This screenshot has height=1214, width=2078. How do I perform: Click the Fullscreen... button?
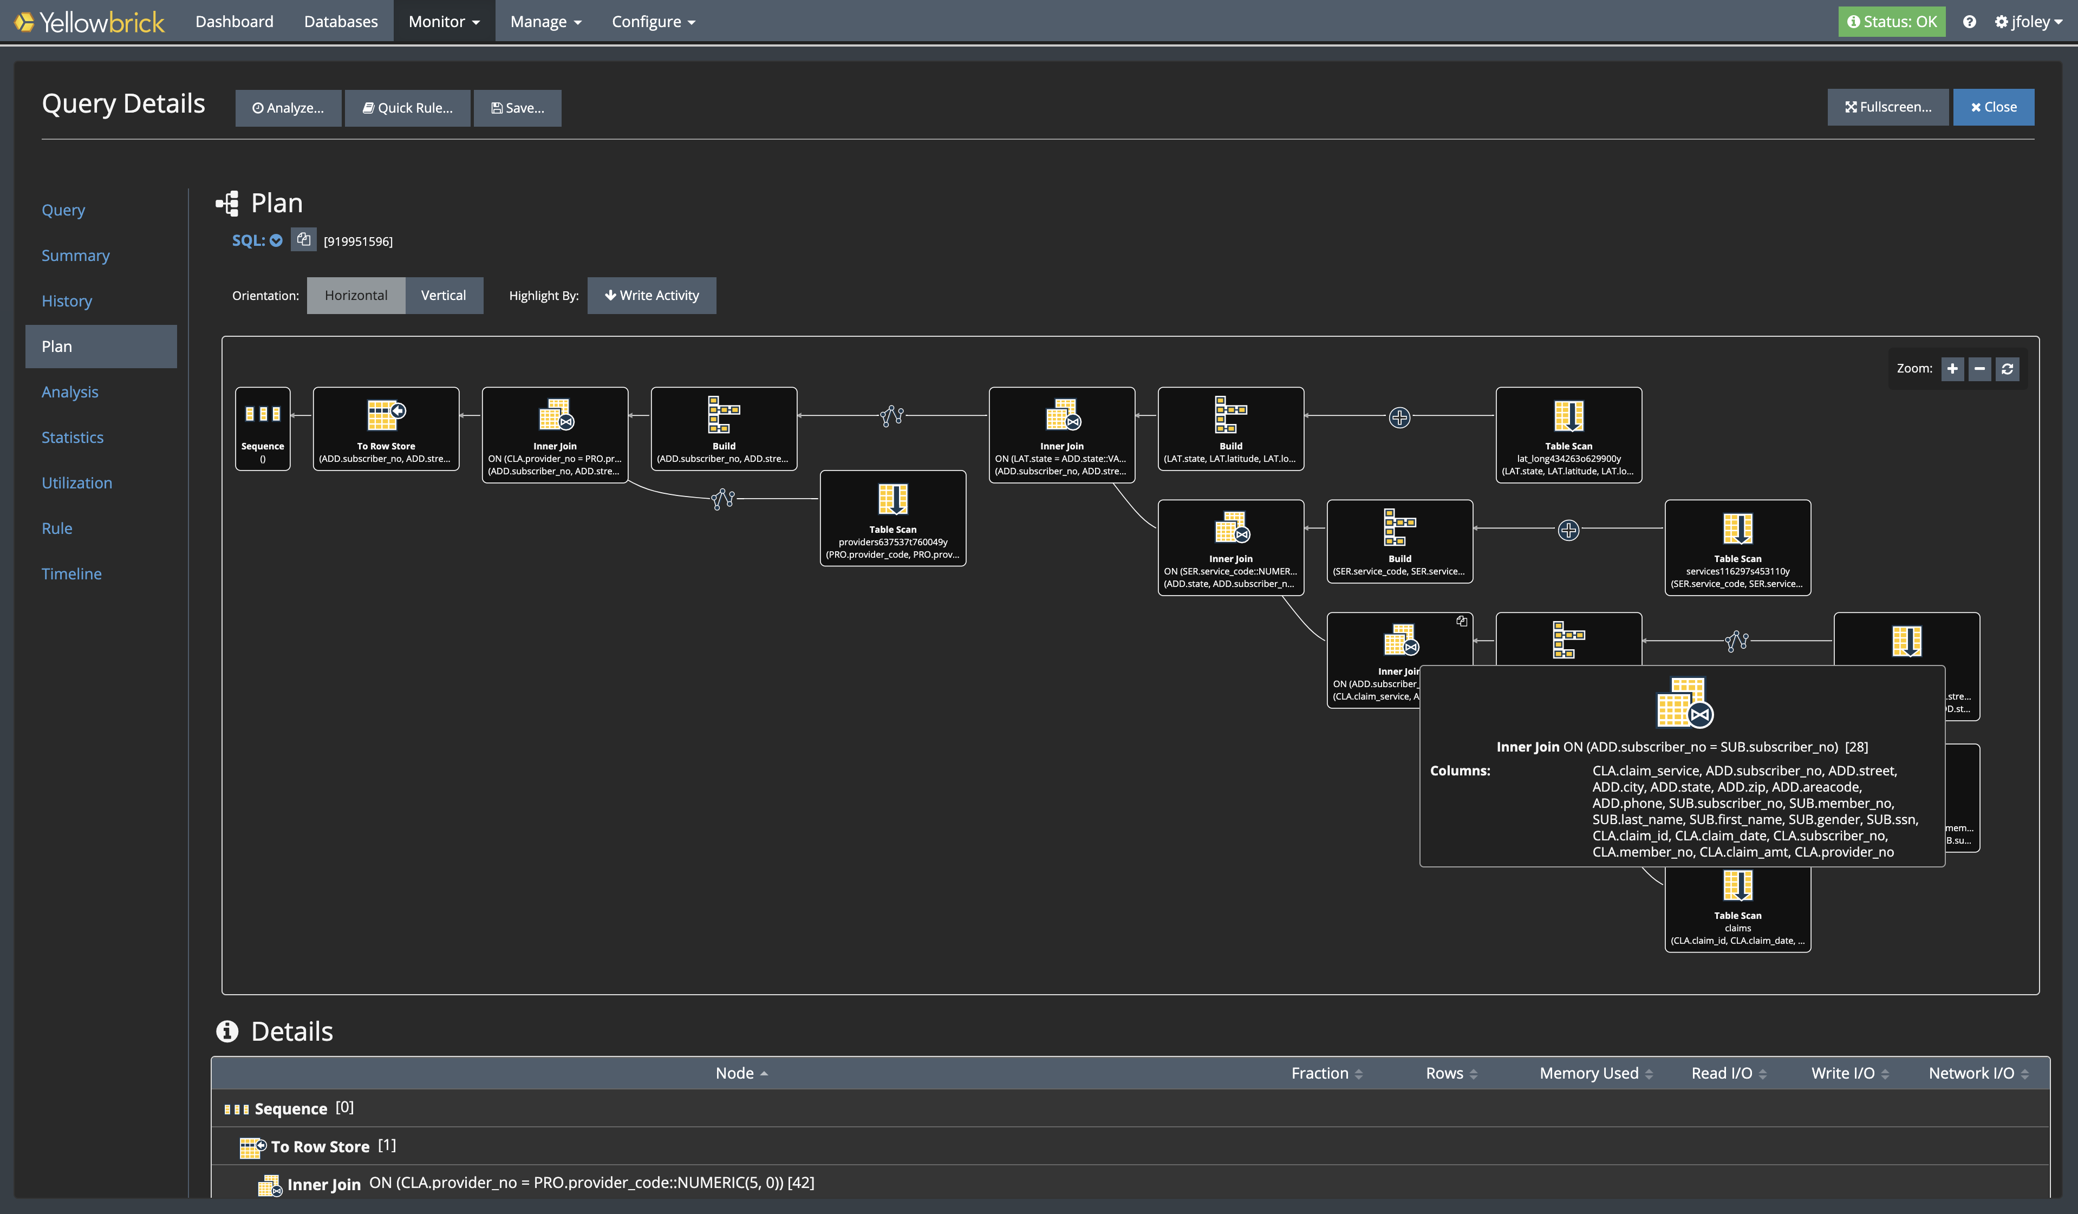pos(1888,107)
